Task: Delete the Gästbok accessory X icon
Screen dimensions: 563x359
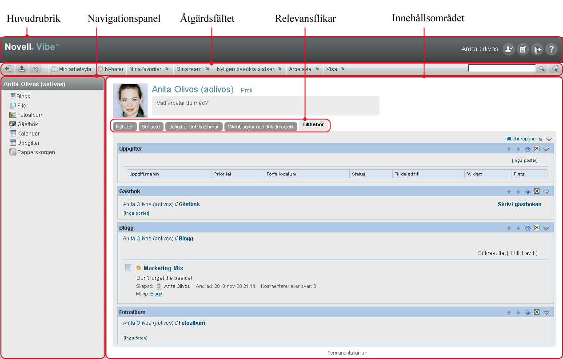Action: (x=537, y=191)
